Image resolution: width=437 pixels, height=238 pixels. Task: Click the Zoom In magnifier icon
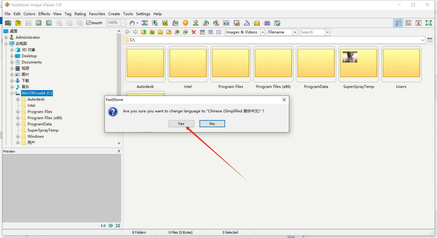pyautogui.click(x=59, y=23)
